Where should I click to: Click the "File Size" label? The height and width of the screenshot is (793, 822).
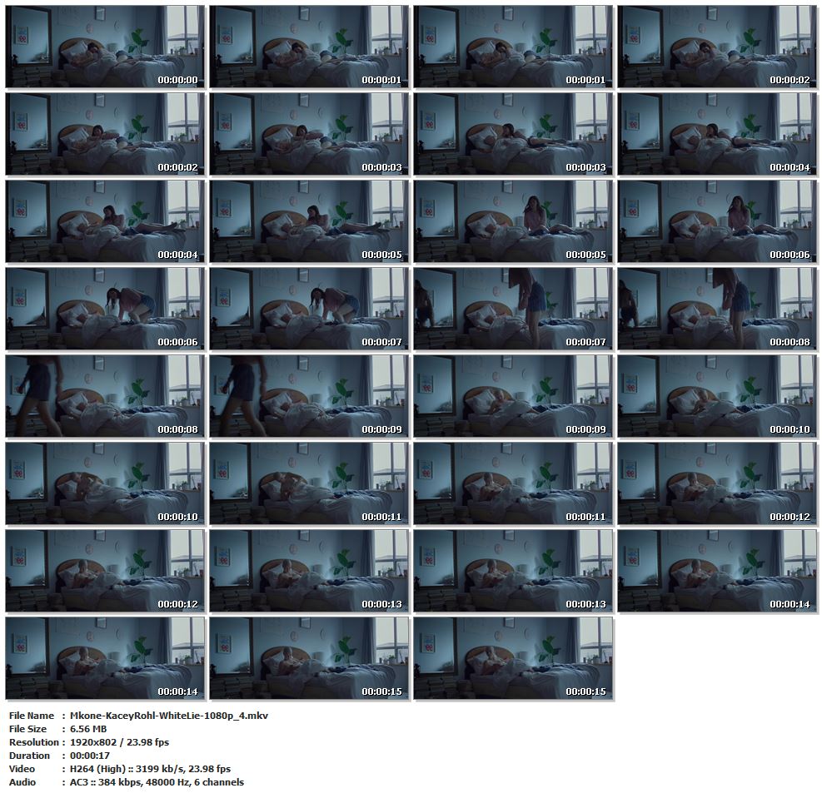27,729
